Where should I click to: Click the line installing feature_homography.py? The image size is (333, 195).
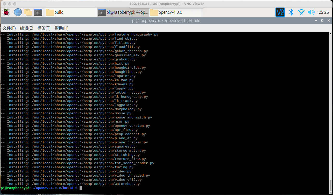click(x=80, y=34)
